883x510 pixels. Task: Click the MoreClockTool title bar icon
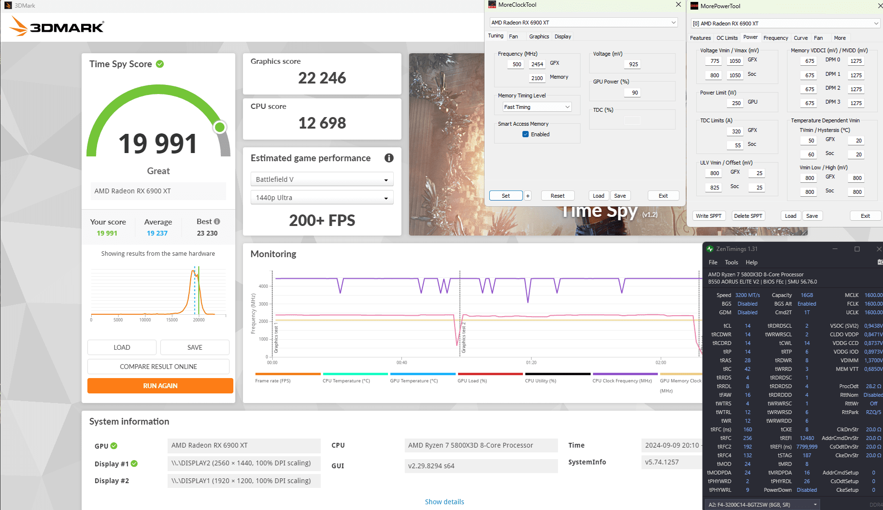[x=492, y=5]
